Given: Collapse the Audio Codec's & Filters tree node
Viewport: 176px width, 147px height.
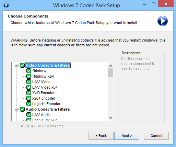Looking at the screenshot, I should point(16,110).
